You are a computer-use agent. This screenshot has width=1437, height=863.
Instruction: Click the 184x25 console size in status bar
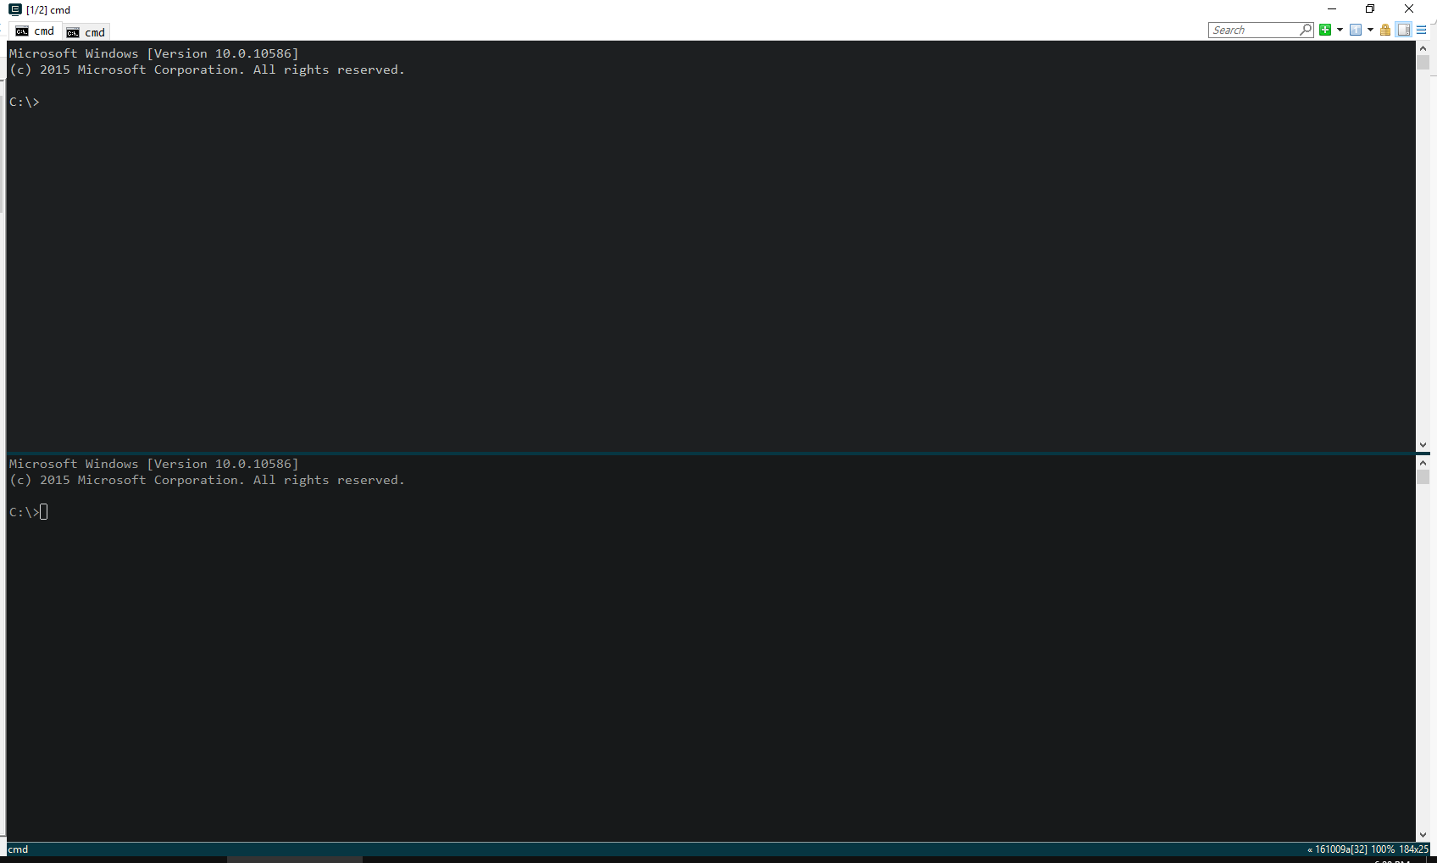[x=1413, y=849]
